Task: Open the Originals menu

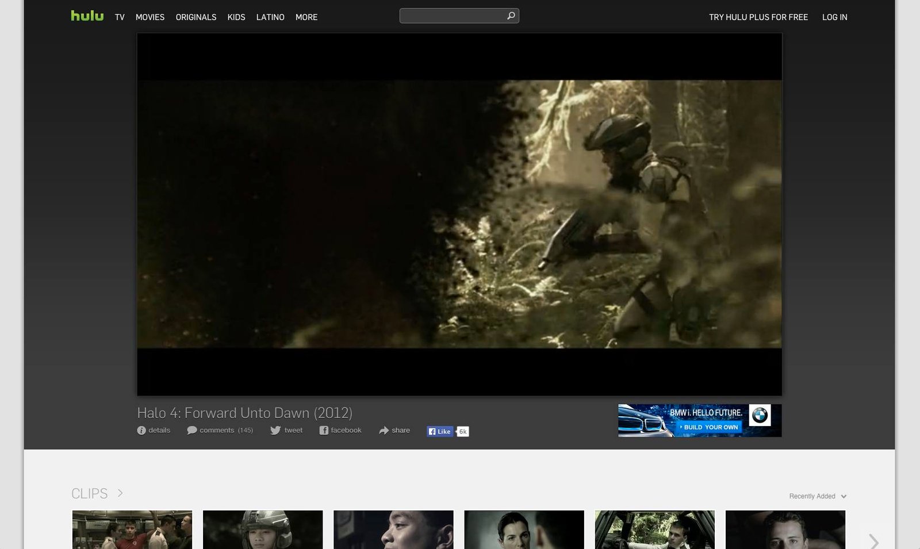Action: [x=196, y=17]
